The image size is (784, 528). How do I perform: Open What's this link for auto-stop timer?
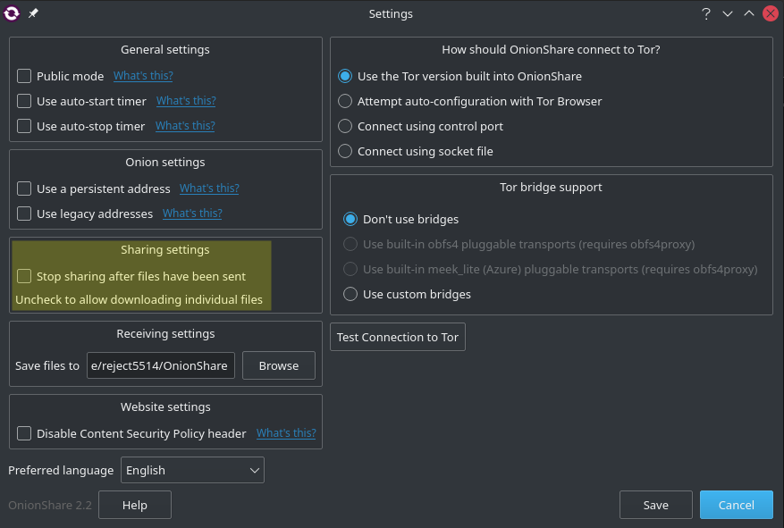[185, 126]
